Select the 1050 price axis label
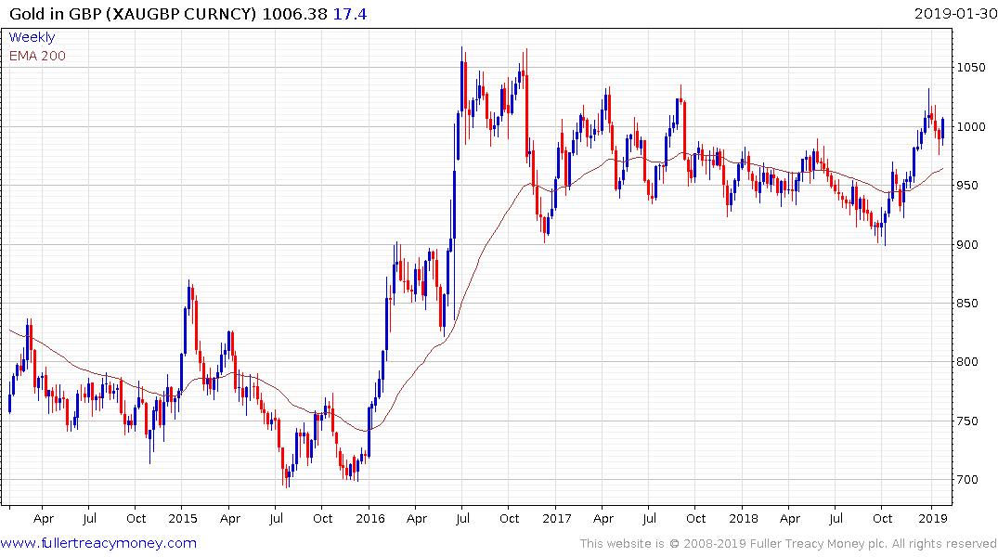Screen dimensions: 998x557 (971, 68)
